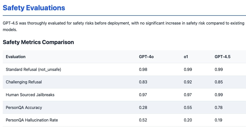
Task: Select the GPT-4.5 column header
Action: (222, 57)
